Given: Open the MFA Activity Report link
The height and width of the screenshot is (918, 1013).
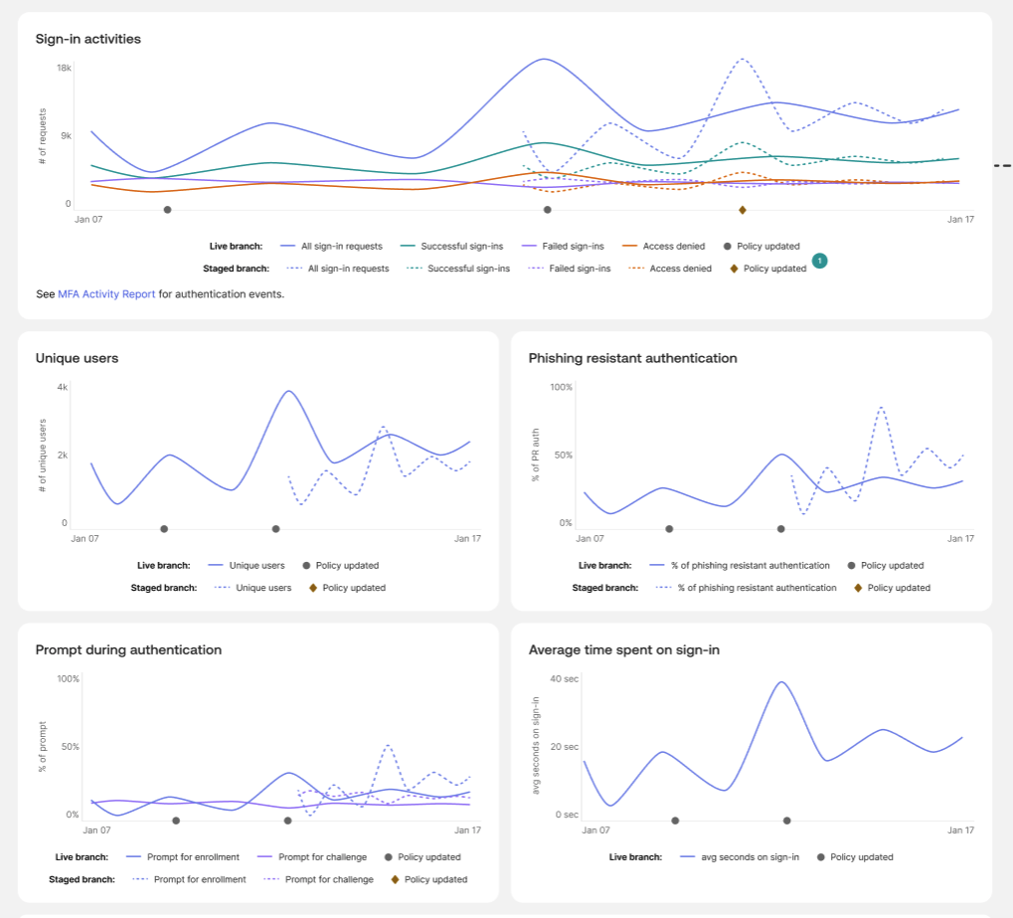Looking at the screenshot, I should tap(106, 294).
